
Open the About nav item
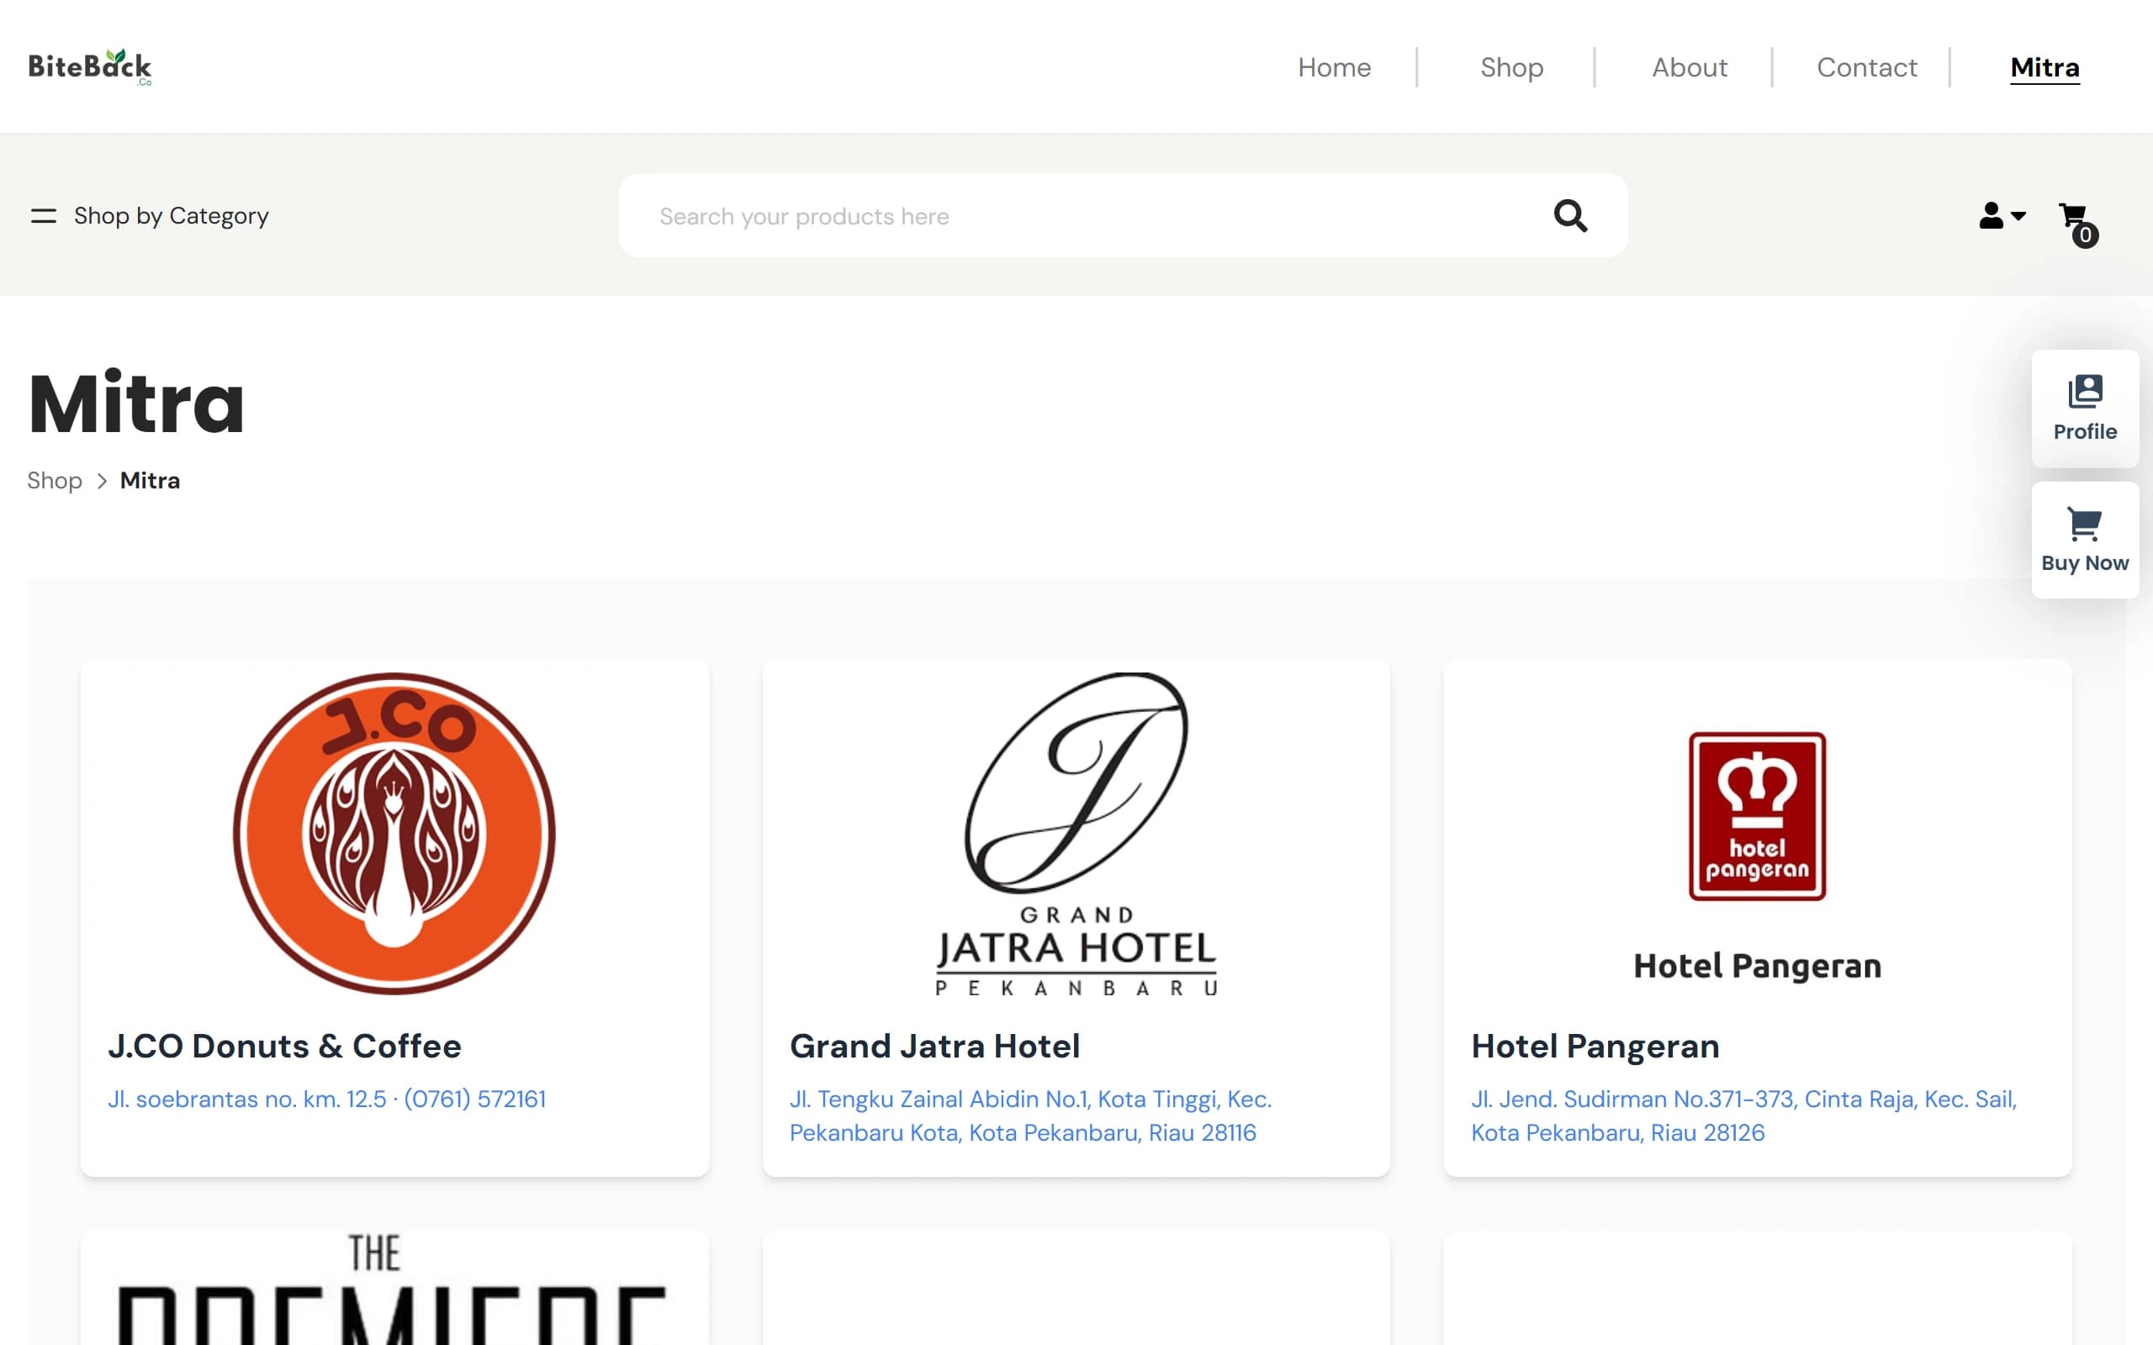[1690, 67]
